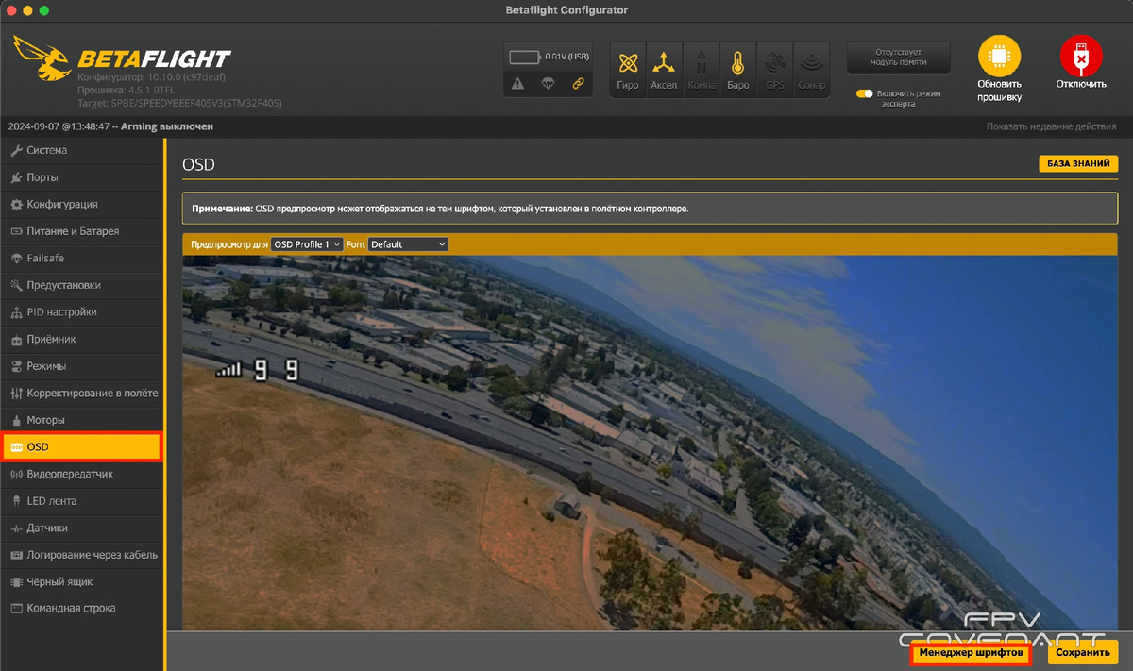Click the Accelerometer sensor icon
Screen dimensions: 1133x671
pos(665,68)
